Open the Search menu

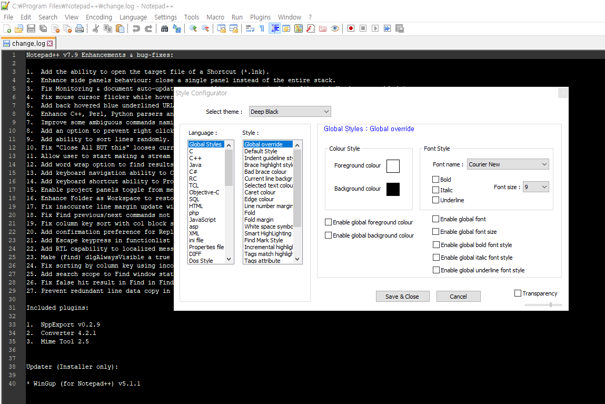[x=48, y=17]
